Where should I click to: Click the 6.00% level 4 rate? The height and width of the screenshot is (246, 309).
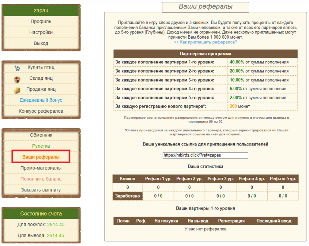[236, 89]
